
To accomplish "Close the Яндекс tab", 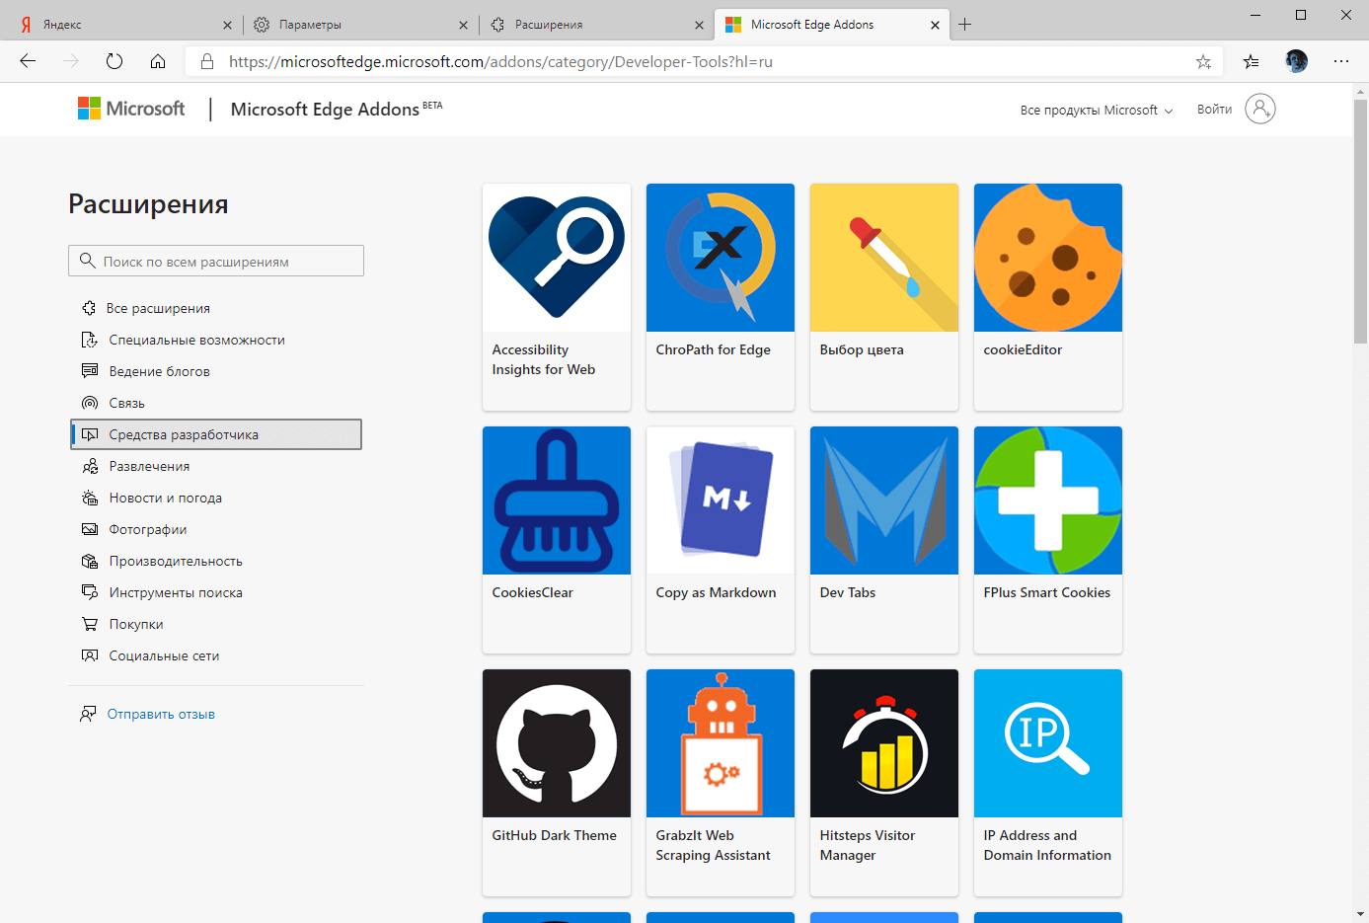I will tap(227, 25).
